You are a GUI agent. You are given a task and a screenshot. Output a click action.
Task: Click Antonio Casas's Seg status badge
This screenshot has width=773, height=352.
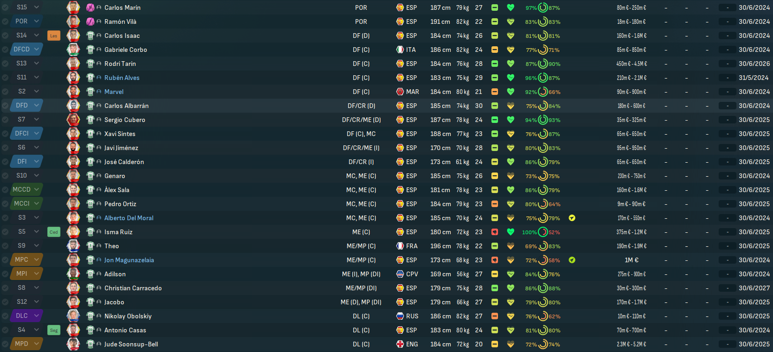click(54, 330)
